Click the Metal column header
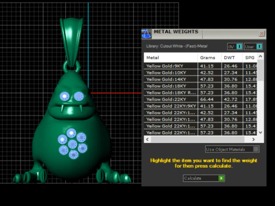 click(x=171, y=58)
